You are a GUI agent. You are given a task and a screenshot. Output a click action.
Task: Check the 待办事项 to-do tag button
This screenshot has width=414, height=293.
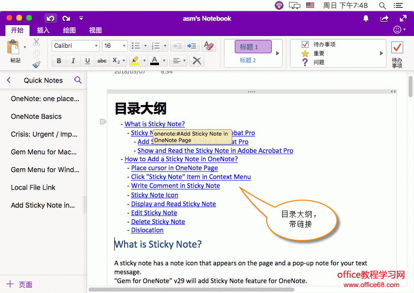click(397, 48)
